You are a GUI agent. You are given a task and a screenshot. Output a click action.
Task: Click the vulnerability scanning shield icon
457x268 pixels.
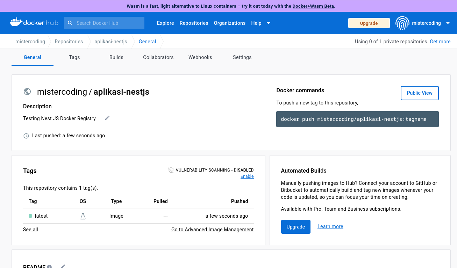click(x=171, y=170)
